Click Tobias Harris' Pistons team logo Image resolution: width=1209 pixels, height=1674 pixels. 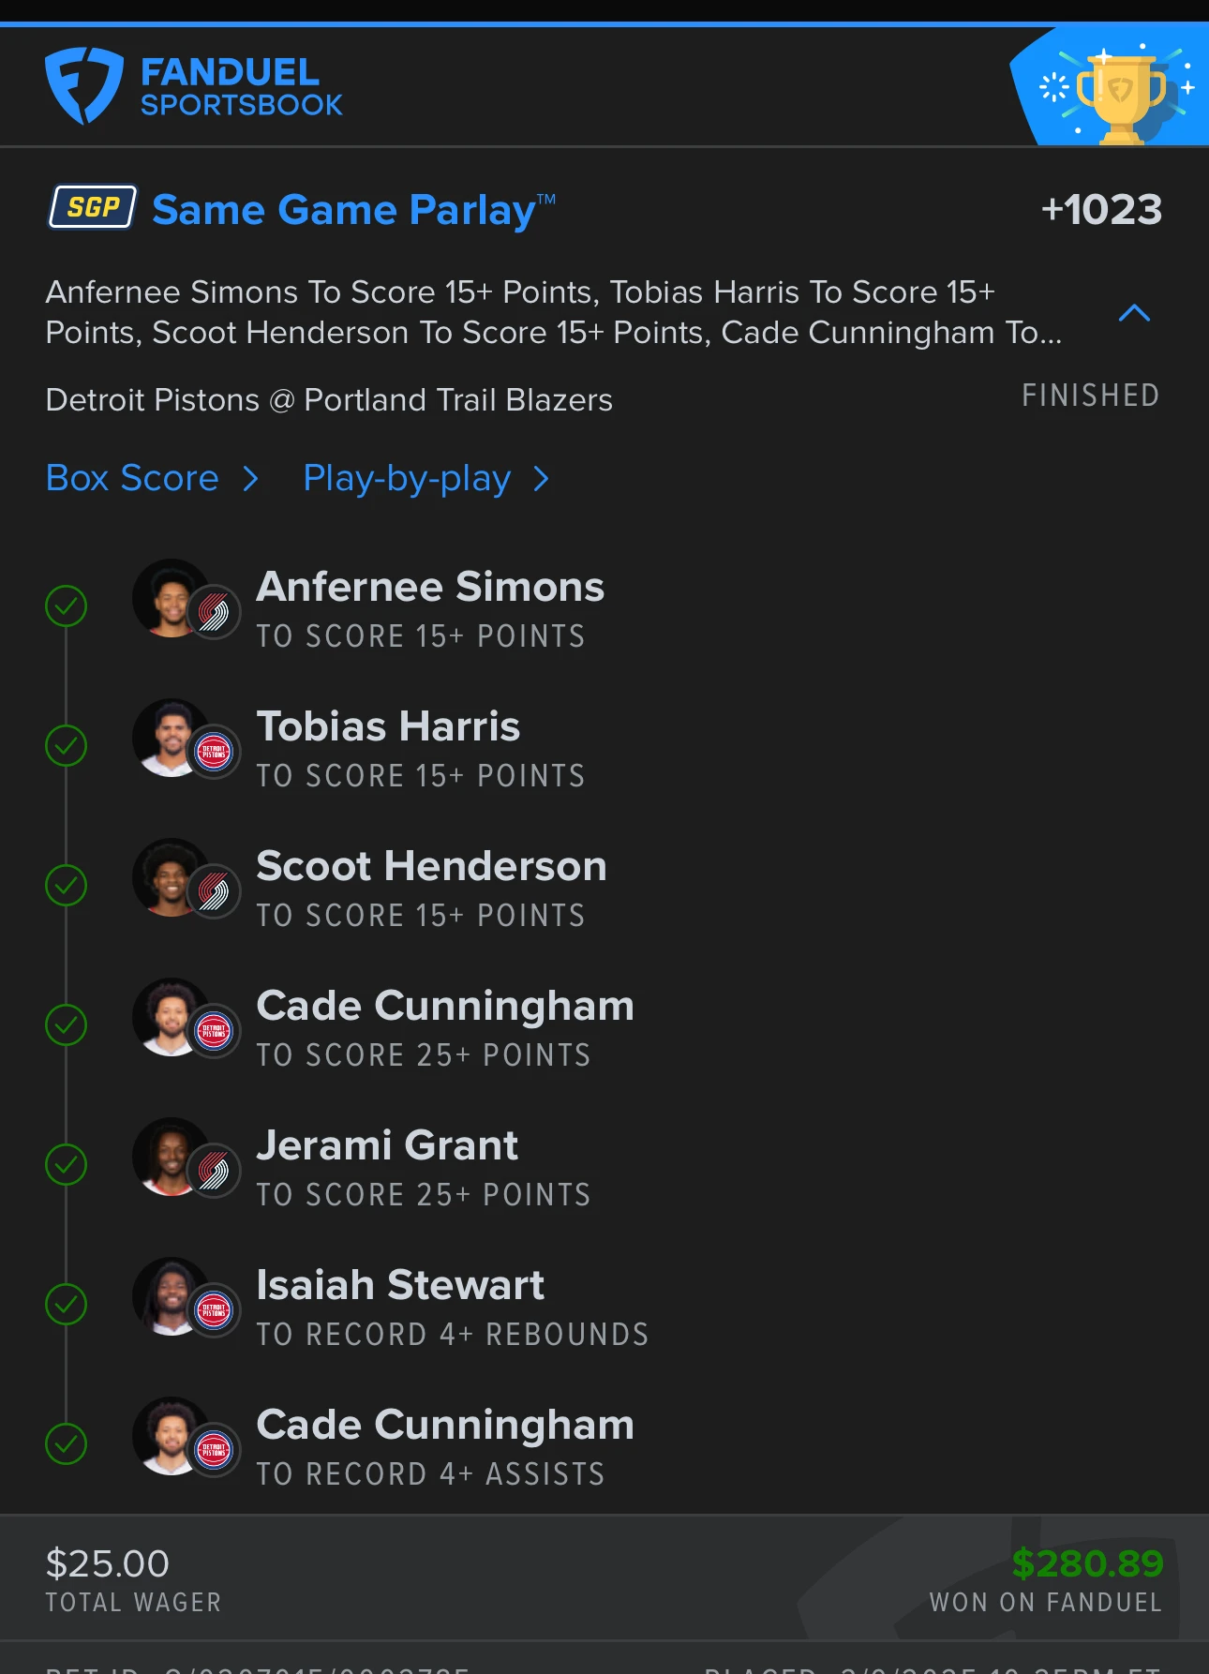coord(214,752)
